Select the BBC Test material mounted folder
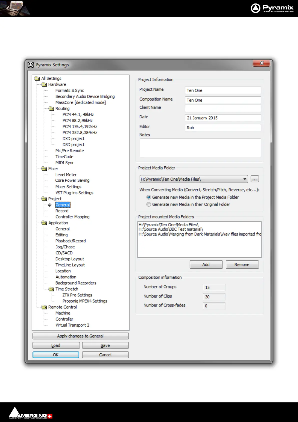The image size is (298, 422). point(171,229)
